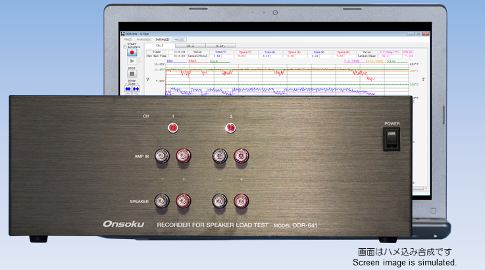Open the Setting(S) menu
The width and height of the screenshot is (485, 270).
(x=163, y=39)
